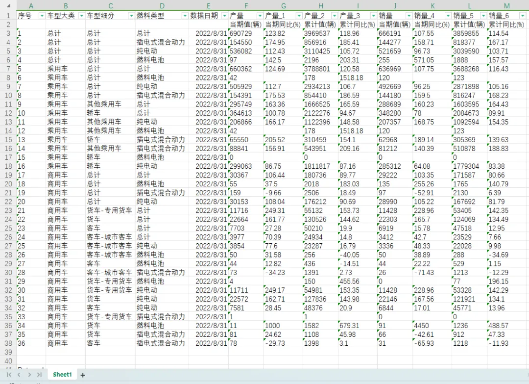The height and width of the screenshot is (384, 529).
Task: Select cell with value 1000 in row 36
Action: [283, 326]
